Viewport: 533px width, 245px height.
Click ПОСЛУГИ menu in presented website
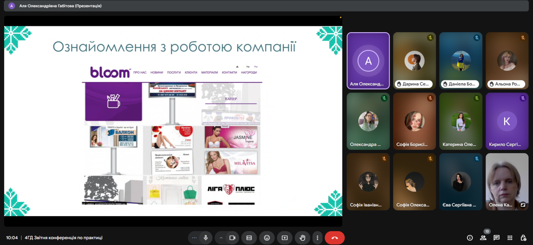click(174, 73)
